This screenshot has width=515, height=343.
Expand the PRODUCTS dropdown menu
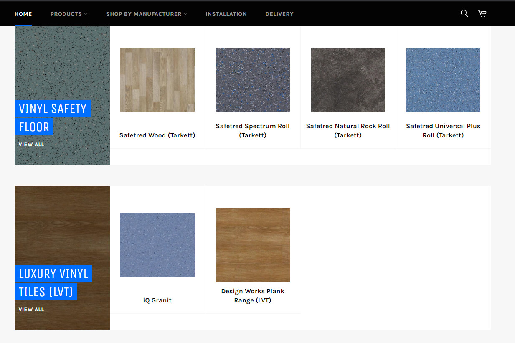tap(69, 14)
